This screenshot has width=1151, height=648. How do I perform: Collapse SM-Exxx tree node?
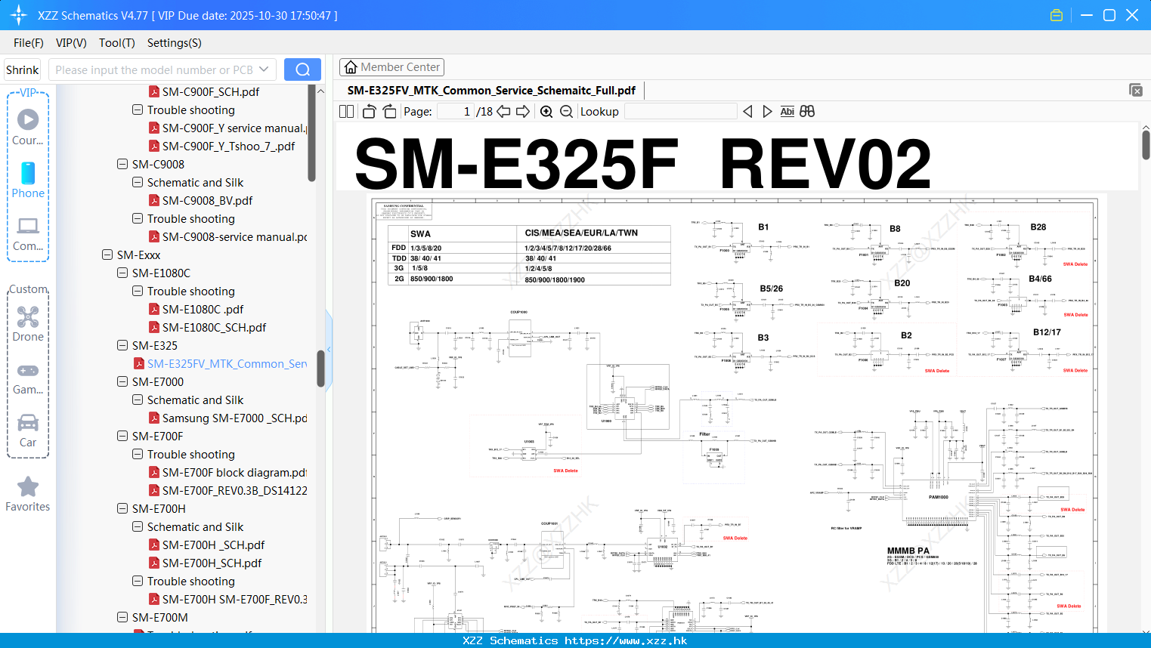point(107,255)
